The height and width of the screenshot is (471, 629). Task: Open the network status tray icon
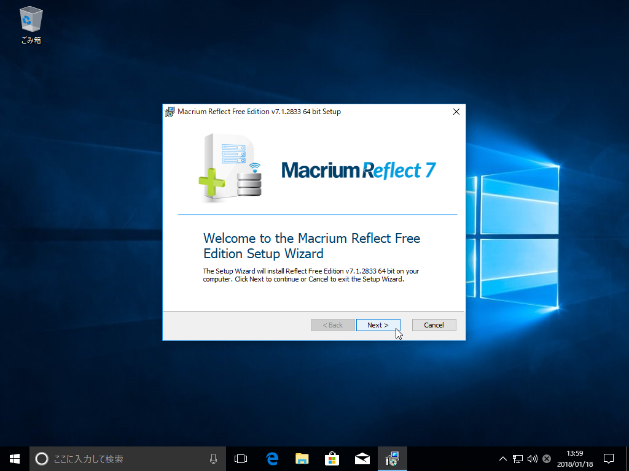518,459
